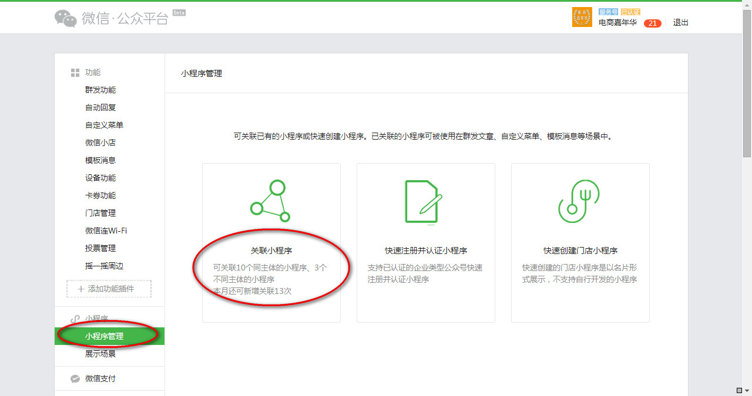This screenshot has height=396, width=752.
Task: Click the Beta tag beside the logo
Action: pyautogui.click(x=179, y=13)
